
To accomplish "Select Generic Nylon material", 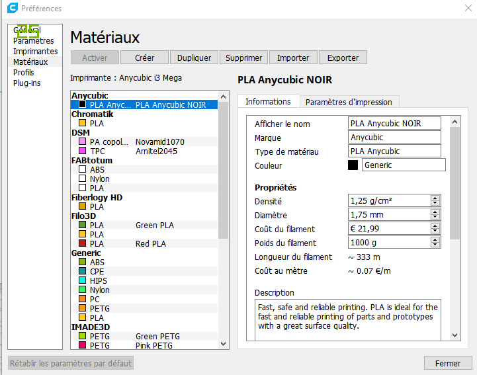I will click(144, 290).
